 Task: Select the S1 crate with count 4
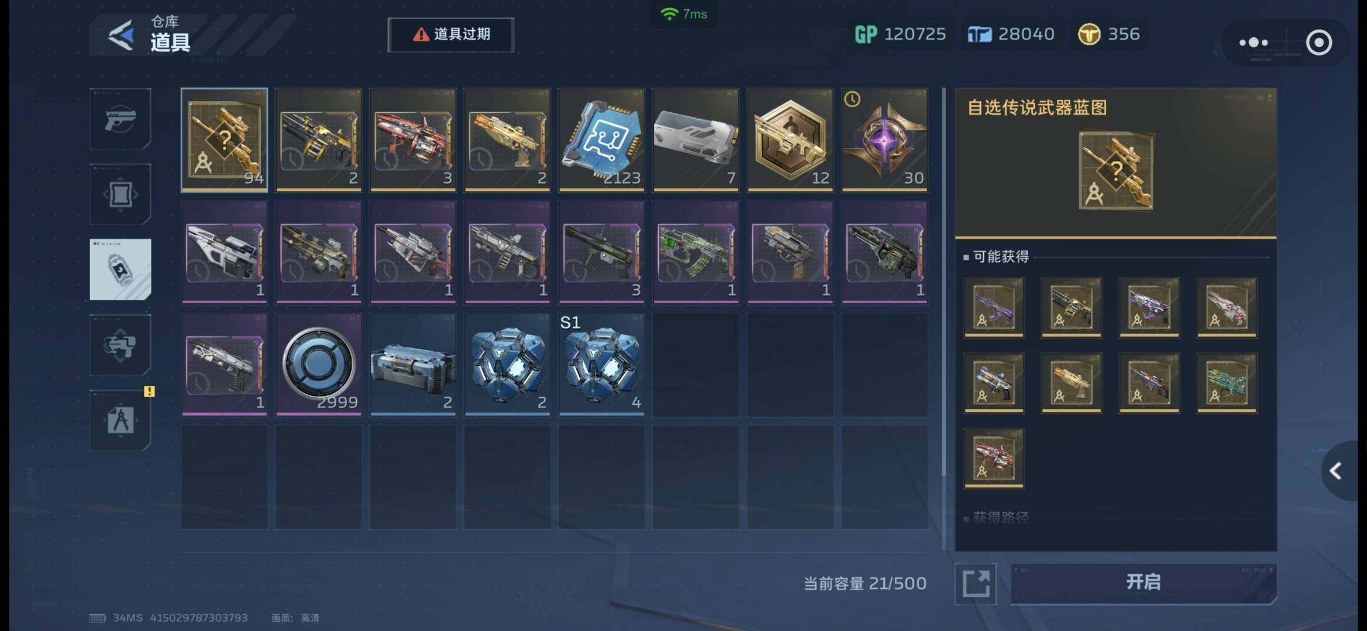tap(601, 364)
